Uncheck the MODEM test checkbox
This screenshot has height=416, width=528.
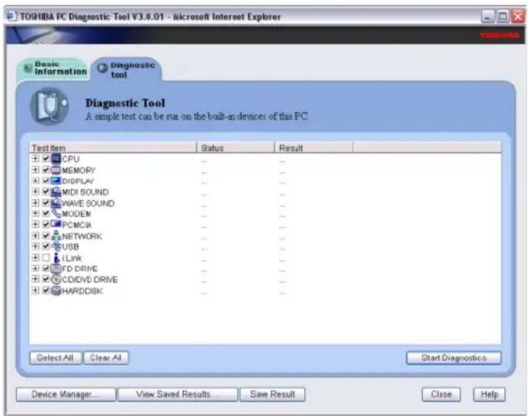(x=46, y=214)
